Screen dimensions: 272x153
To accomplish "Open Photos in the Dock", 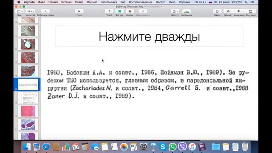I will point(124,147).
